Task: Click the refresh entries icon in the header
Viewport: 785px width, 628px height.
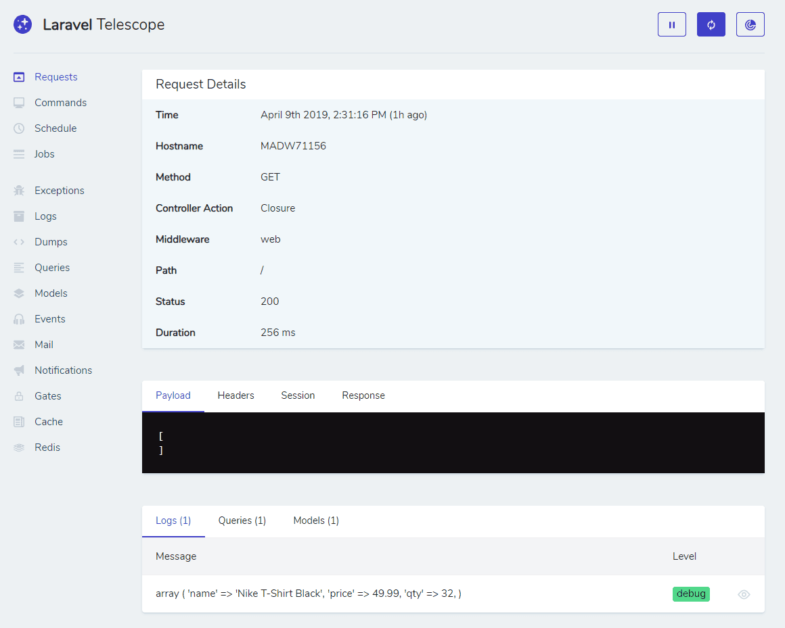Action: tap(711, 24)
